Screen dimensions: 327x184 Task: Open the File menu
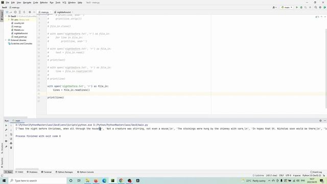pyautogui.click(x=8, y=3)
